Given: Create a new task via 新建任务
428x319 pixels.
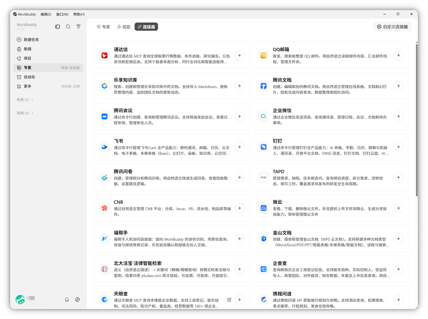Looking at the screenshot, I should pos(48,39).
